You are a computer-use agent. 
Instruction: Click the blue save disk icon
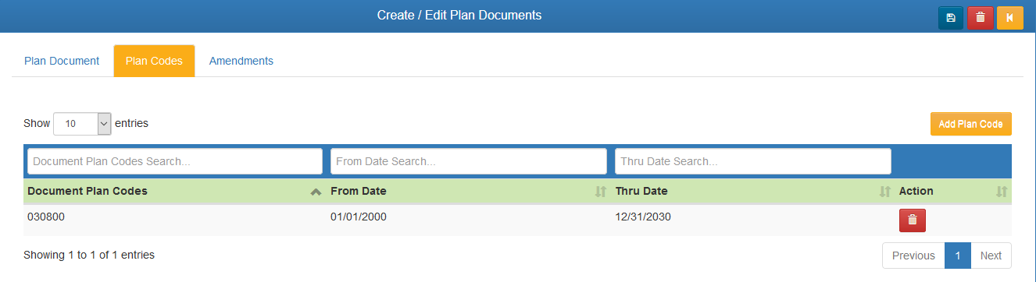951,17
